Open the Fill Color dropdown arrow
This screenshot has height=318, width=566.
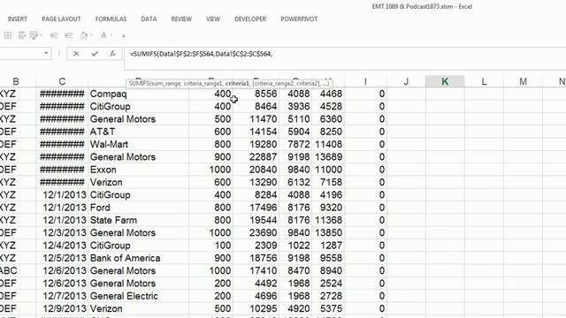[92, 35]
